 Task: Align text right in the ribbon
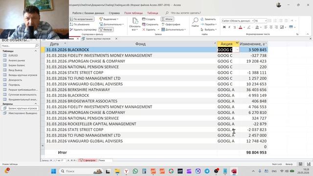pyautogui.click(x=276, y=27)
